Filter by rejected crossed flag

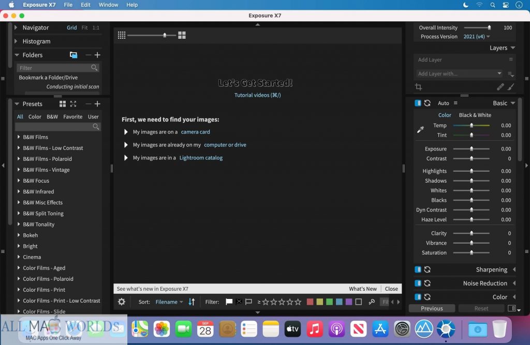click(x=239, y=302)
